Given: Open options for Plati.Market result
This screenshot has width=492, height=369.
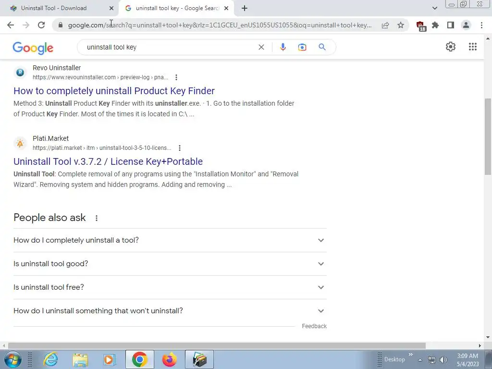Looking at the screenshot, I should click(x=180, y=148).
